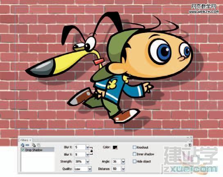Enable the Inner shadow checkbox

134,154
